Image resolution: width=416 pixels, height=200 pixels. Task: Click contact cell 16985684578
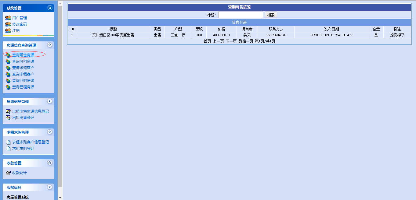pyautogui.click(x=276, y=35)
